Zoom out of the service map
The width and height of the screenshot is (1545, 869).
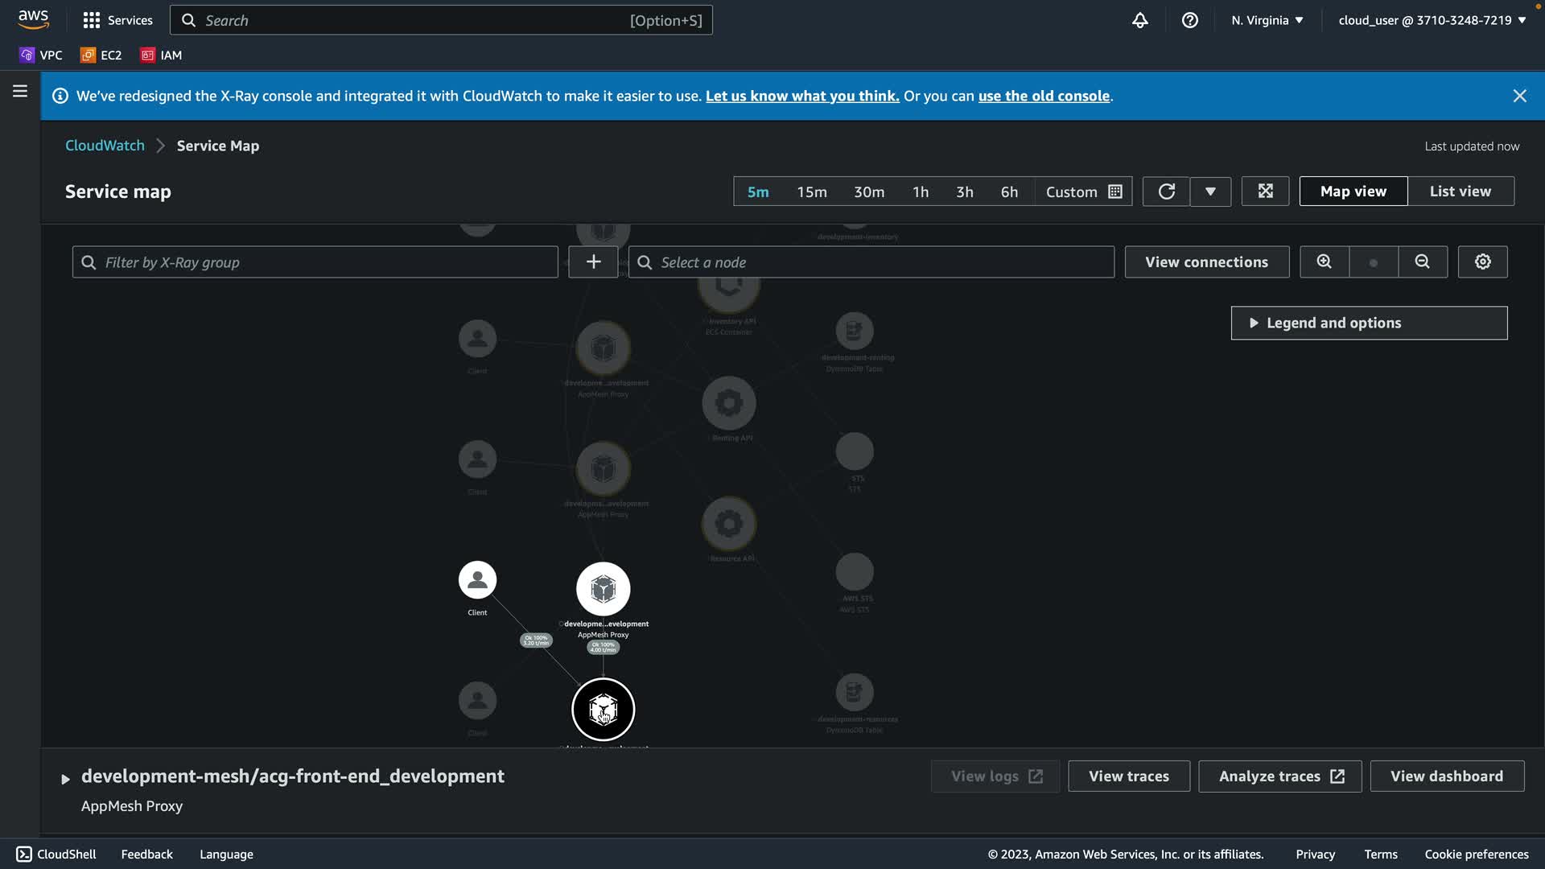(1422, 262)
